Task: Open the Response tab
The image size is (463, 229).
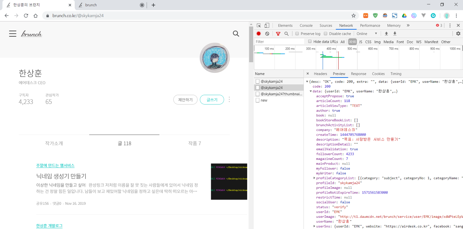Action: [x=358, y=73]
